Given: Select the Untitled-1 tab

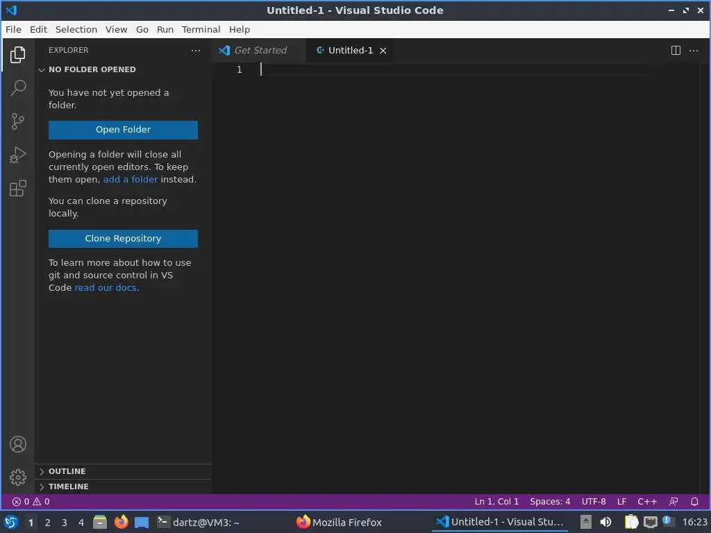Looking at the screenshot, I should (350, 50).
